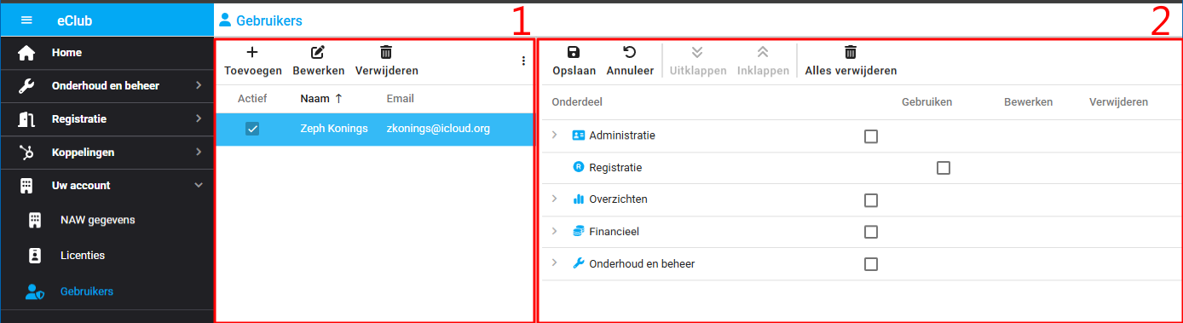The height and width of the screenshot is (323, 1183).
Task: Open the hamburger menu next to eClub
Action: (x=26, y=20)
